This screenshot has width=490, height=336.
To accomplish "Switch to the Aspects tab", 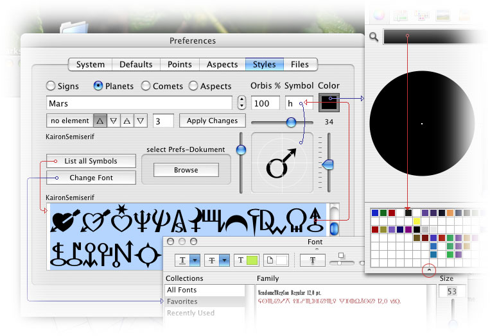I will tap(222, 65).
